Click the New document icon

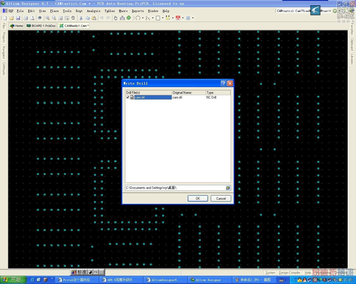click(5, 18)
